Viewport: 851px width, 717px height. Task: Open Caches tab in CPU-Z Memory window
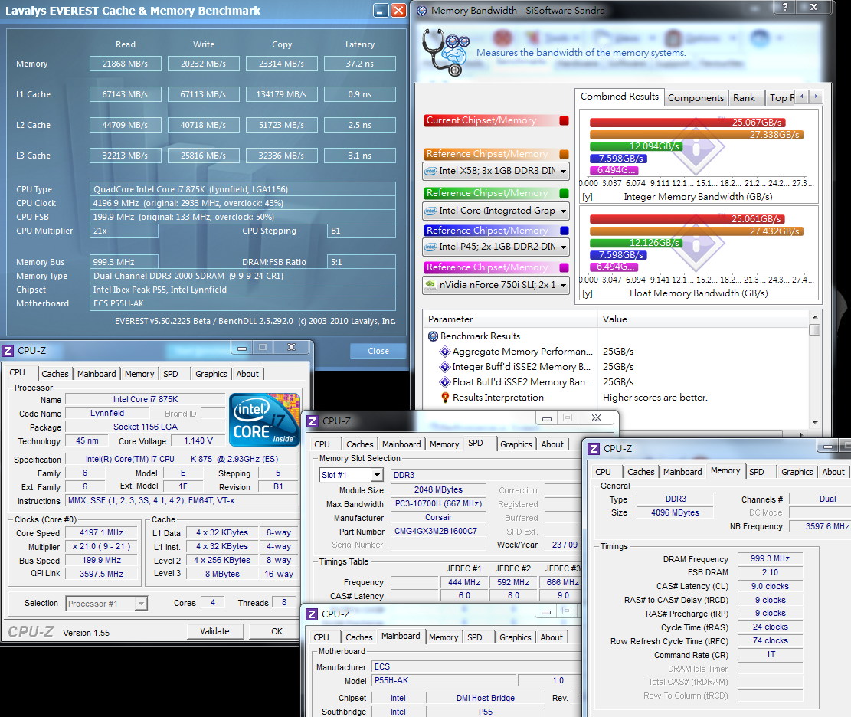(641, 472)
